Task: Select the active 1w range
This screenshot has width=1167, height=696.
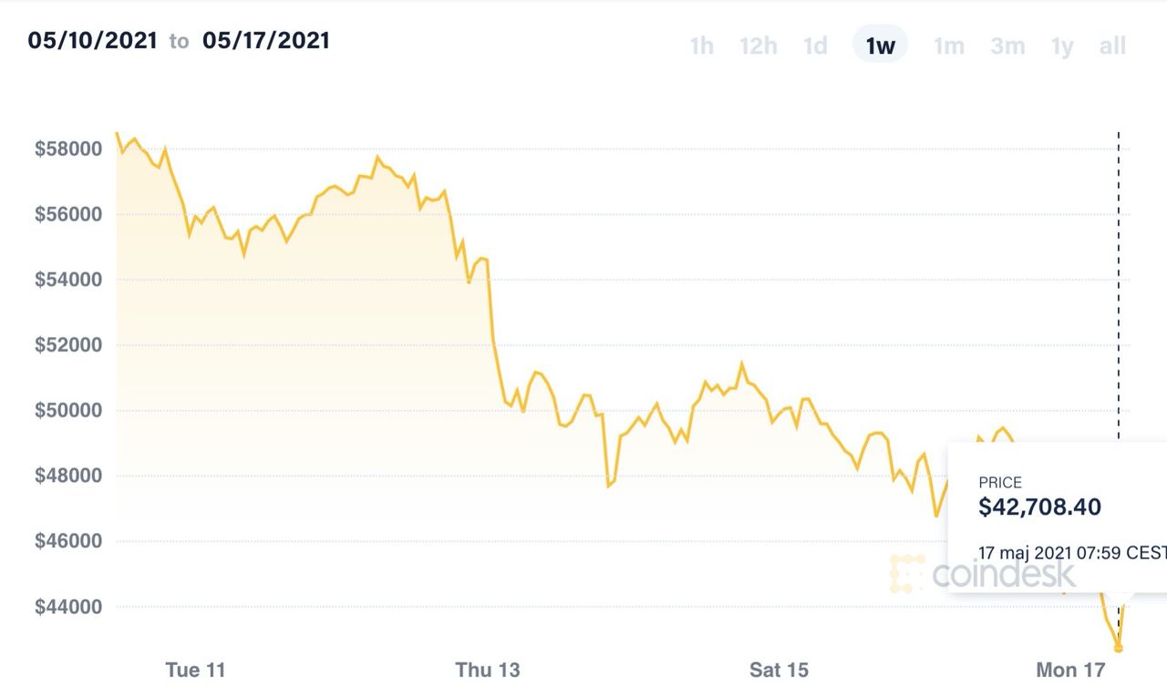Action: tap(880, 45)
